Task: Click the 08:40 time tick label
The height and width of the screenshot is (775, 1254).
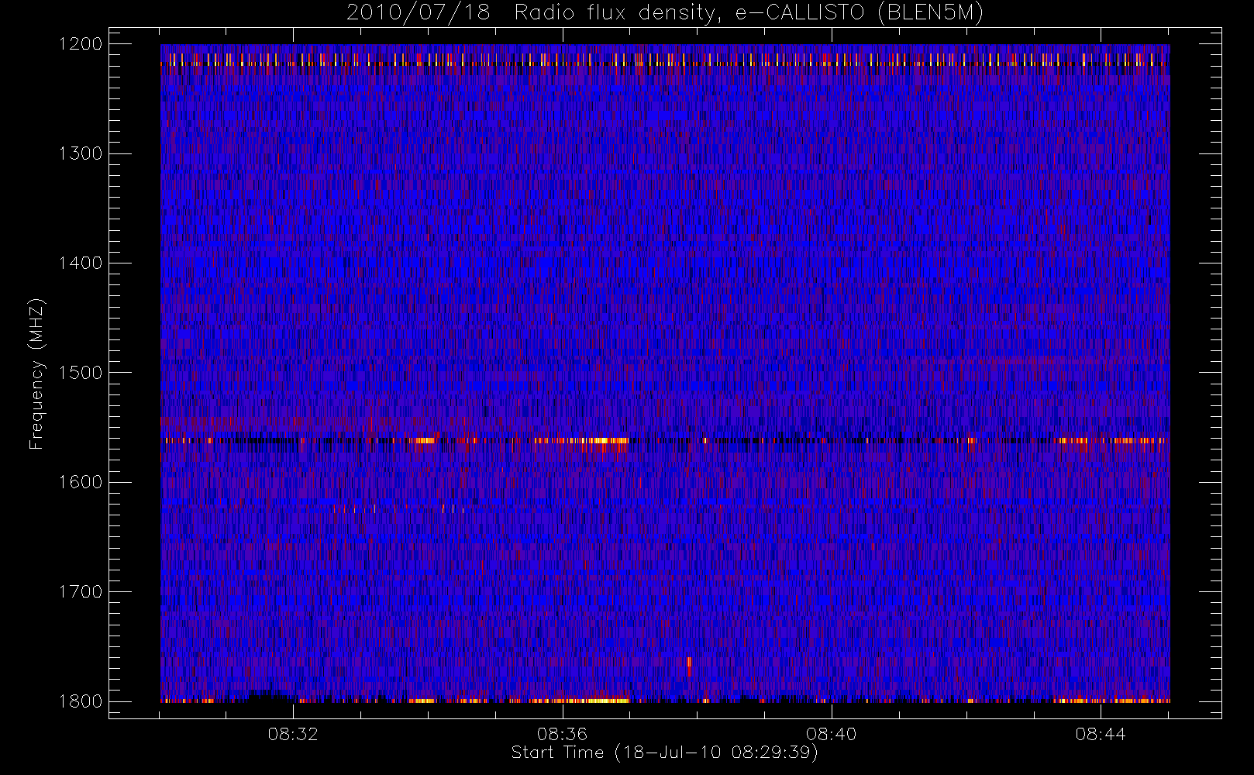Action: click(831, 734)
